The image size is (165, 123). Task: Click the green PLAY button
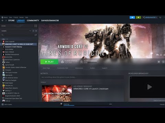coord(49,62)
